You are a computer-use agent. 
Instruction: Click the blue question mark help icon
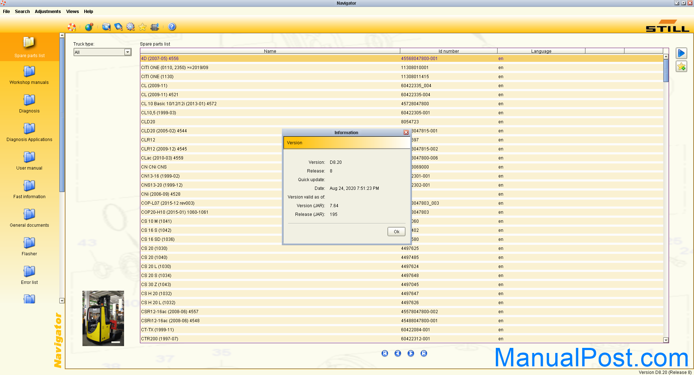pos(172,27)
